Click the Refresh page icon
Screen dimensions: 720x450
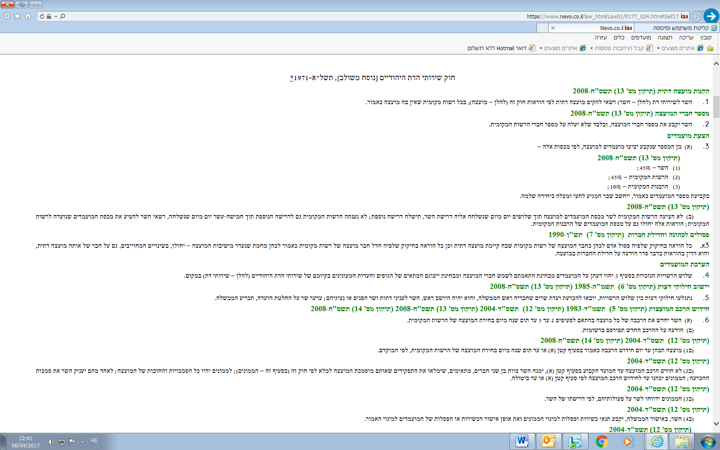click(x=42, y=16)
